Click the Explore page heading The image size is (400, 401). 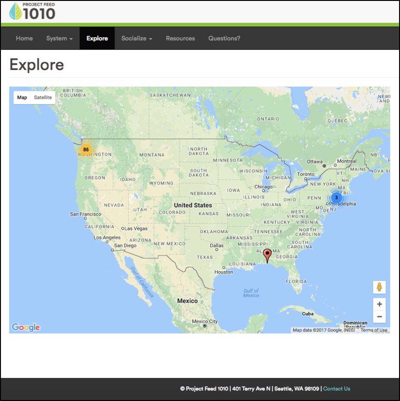point(36,65)
